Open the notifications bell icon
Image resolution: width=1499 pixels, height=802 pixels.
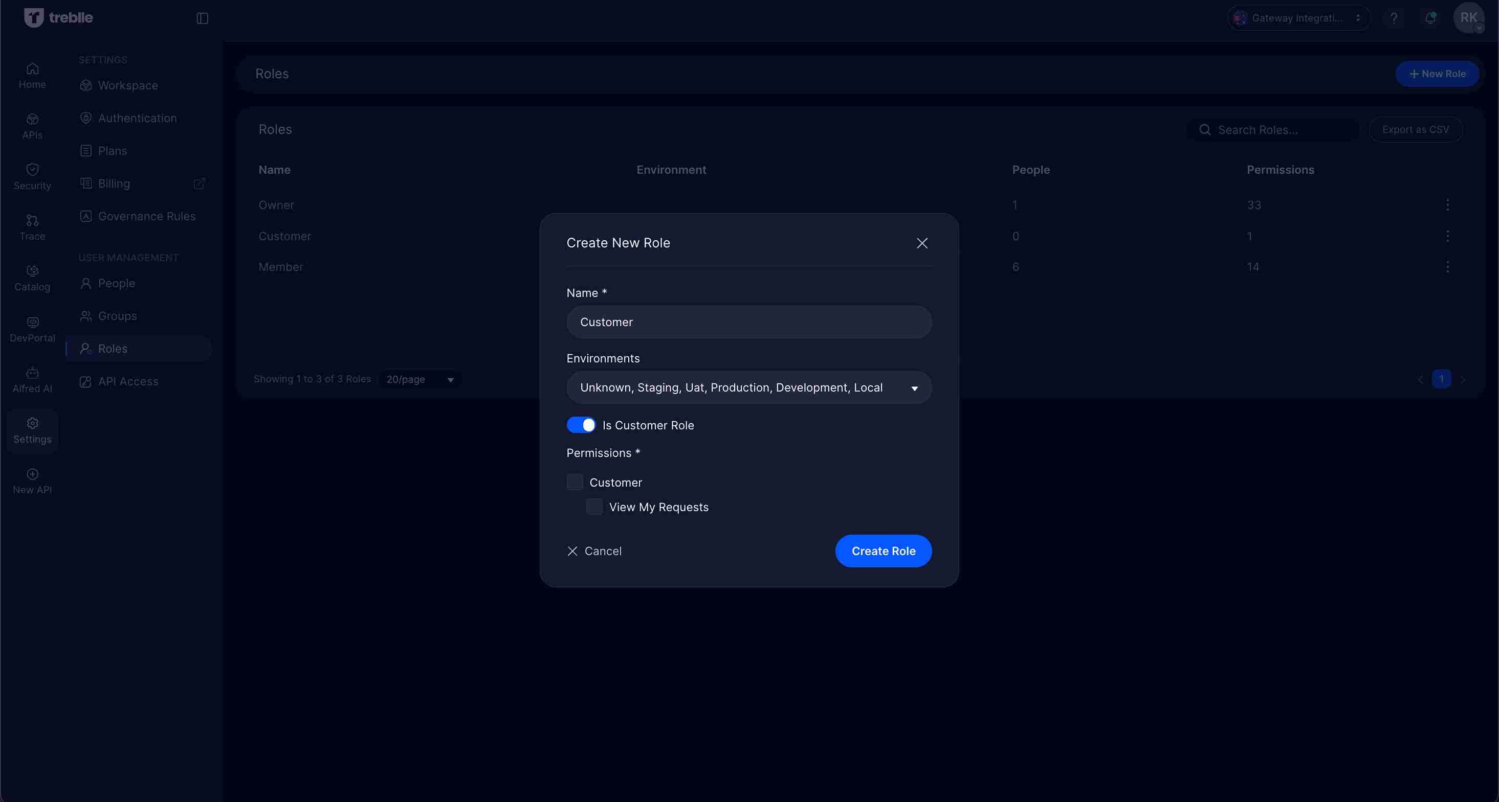1430,18
